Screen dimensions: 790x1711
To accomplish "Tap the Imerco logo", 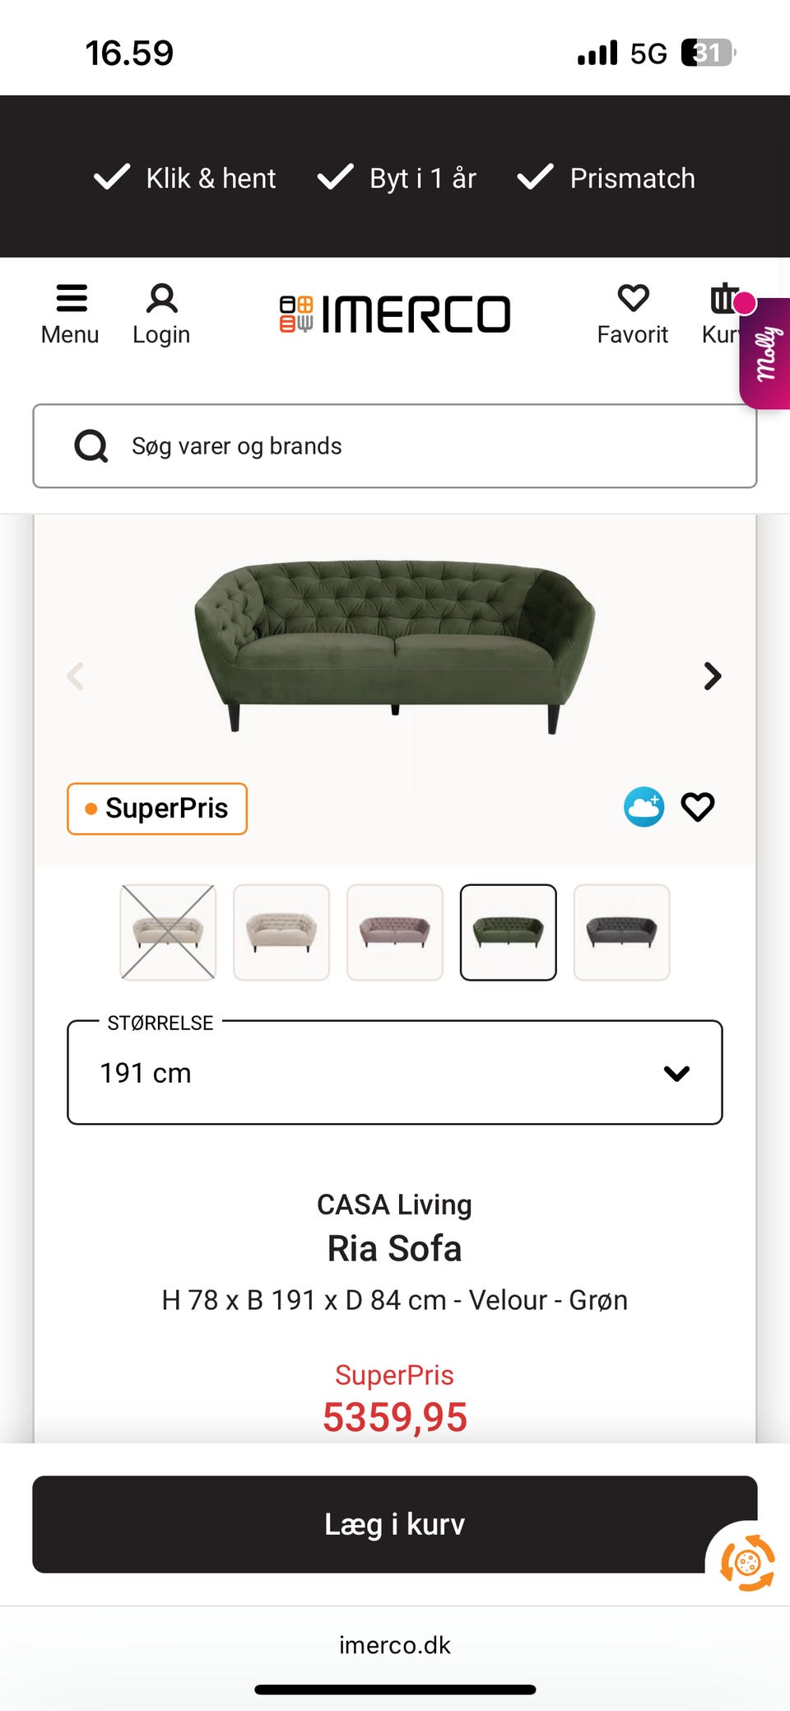I will (395, 315).
